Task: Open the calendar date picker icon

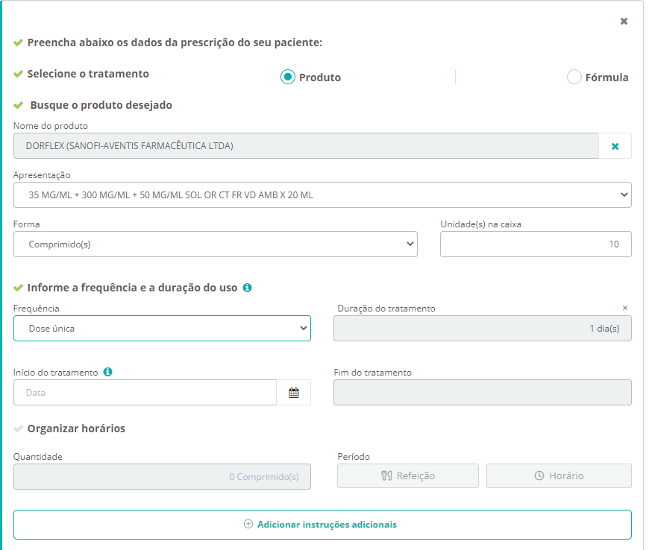Action: point(293,393)
